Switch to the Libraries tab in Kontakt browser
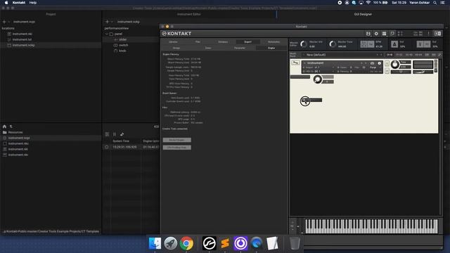 pos(173,42)
